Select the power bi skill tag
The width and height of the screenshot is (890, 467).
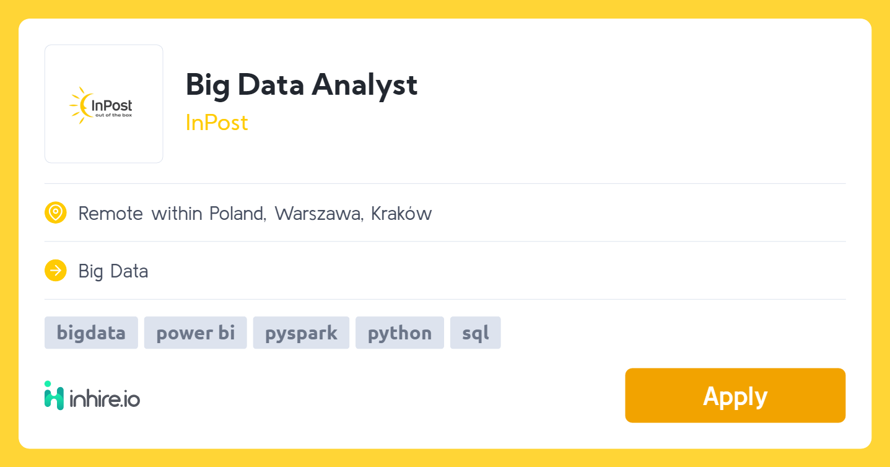tap(195, 333)
